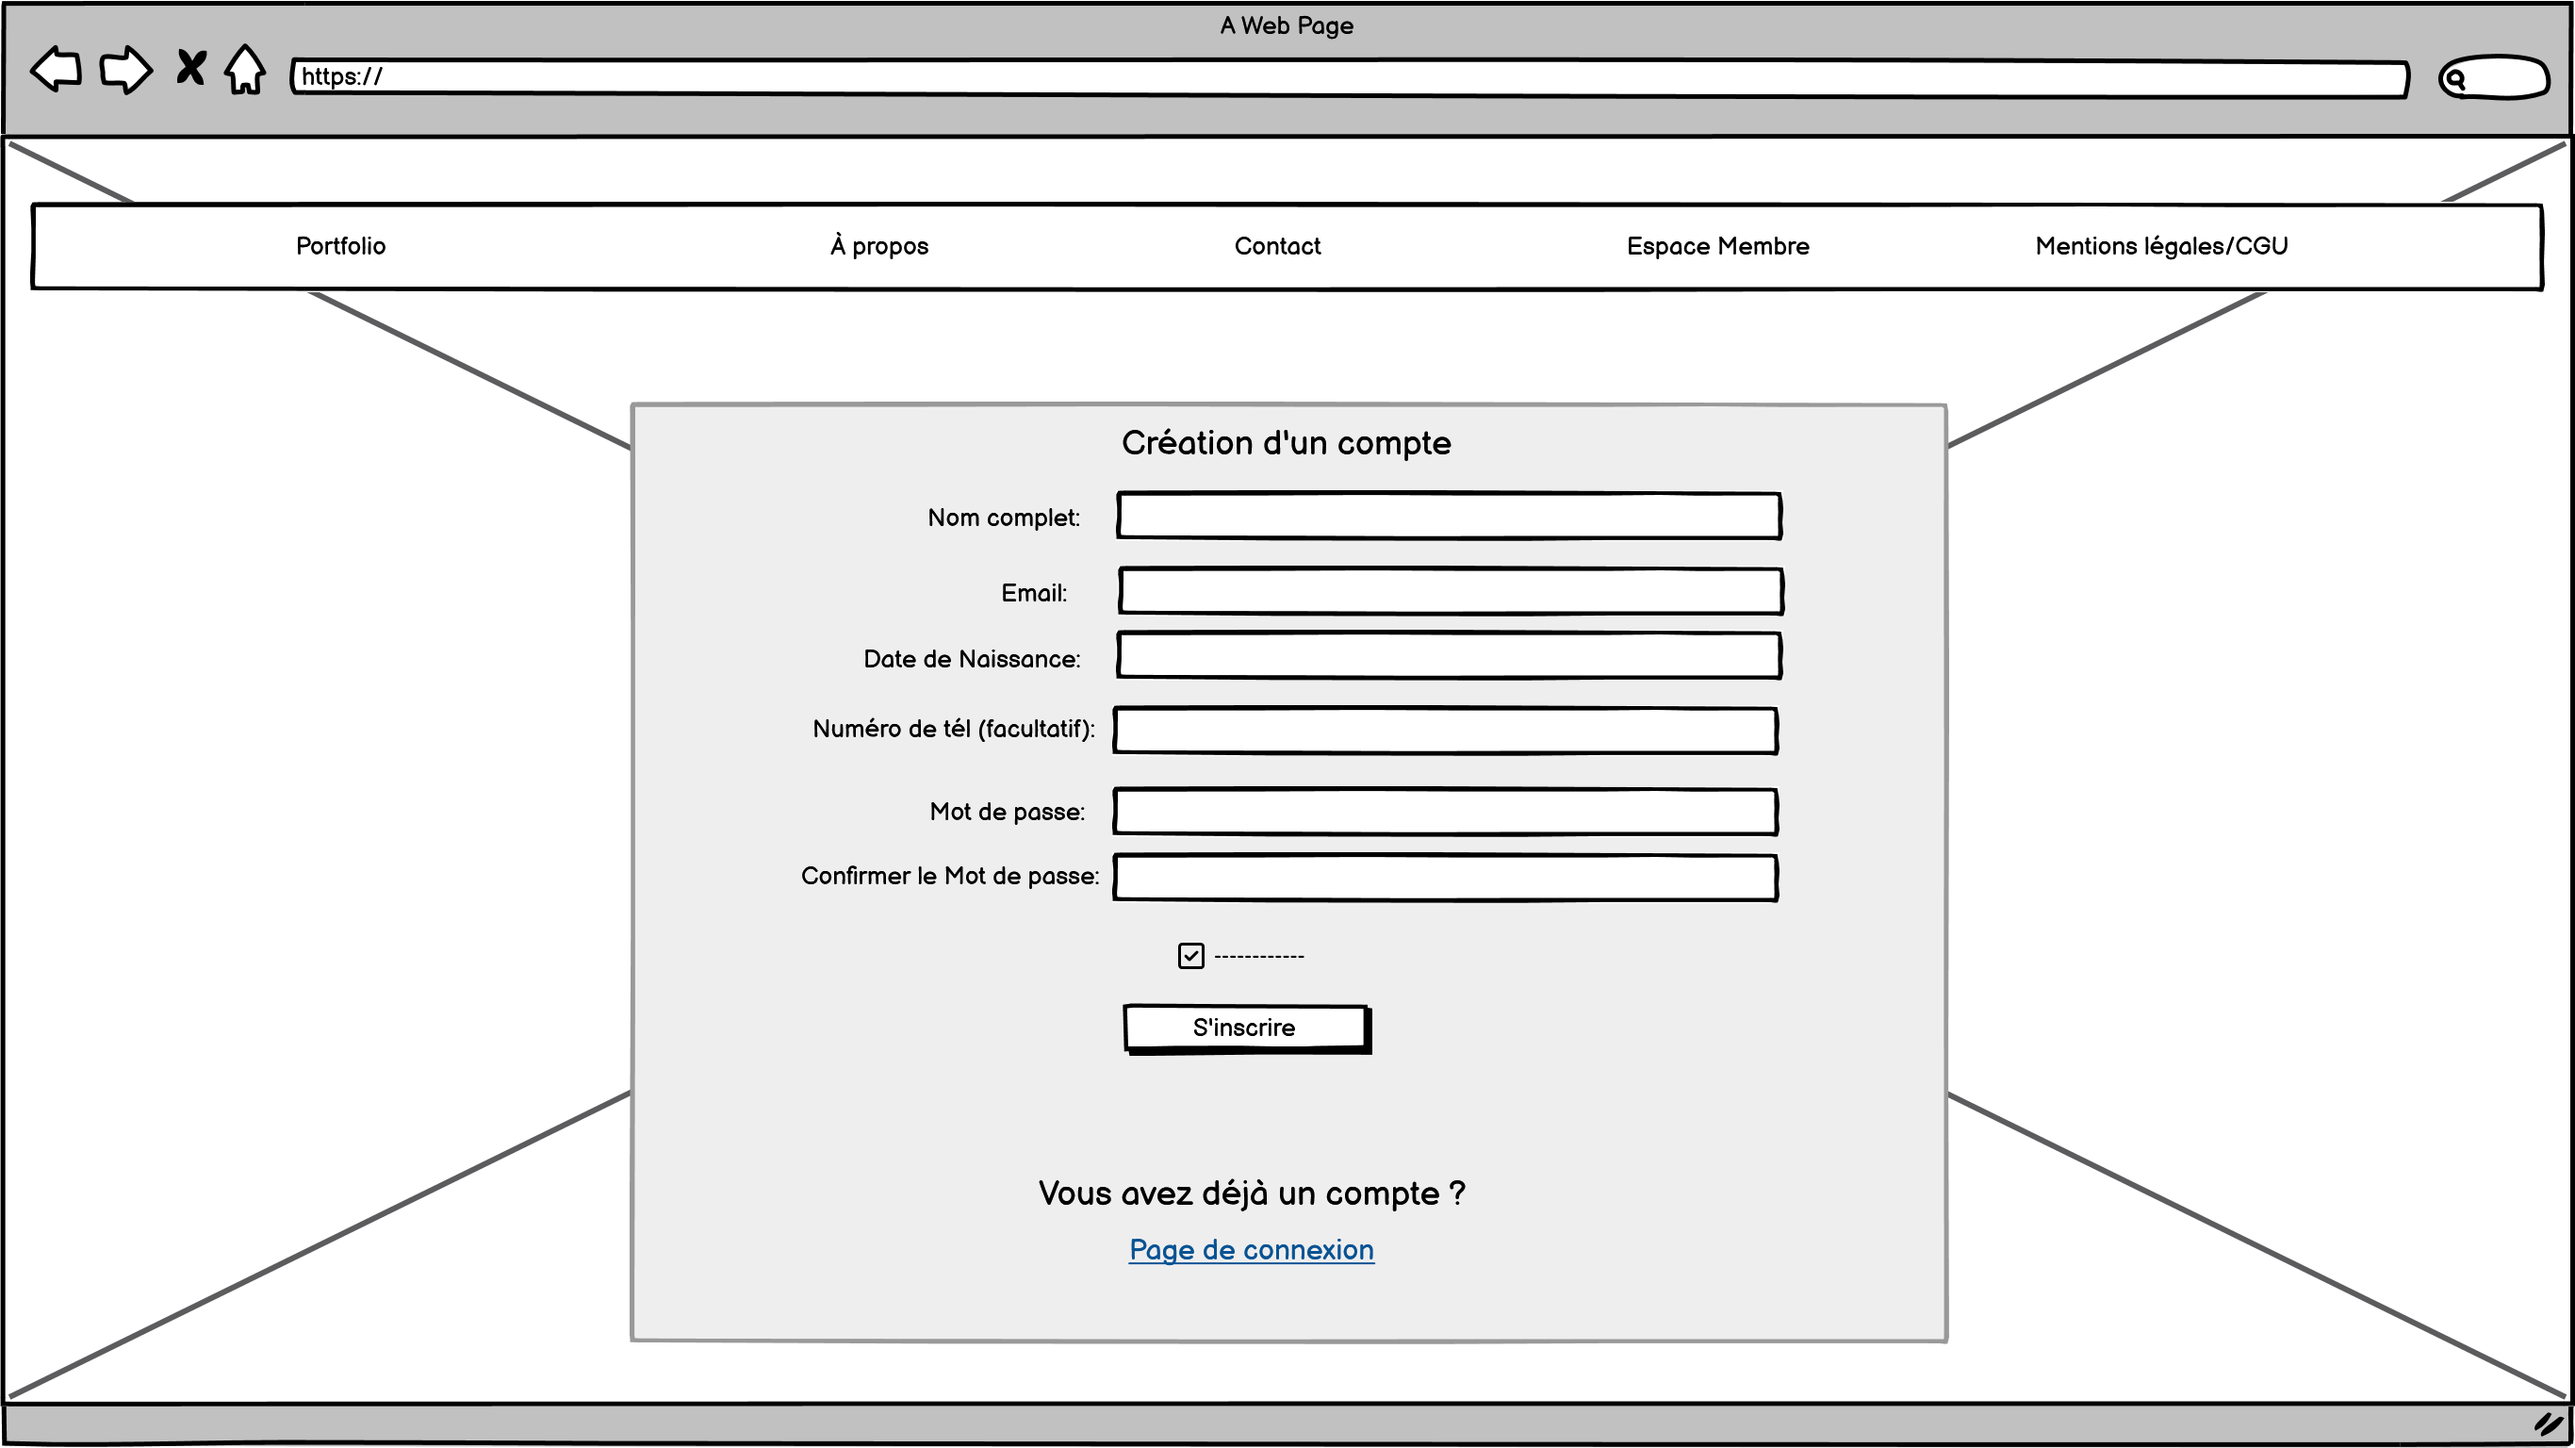The width and height of the screenshot is (2575, 1448).
Task: Follow the Page de connexion link
Action: click(1252, 1250)
